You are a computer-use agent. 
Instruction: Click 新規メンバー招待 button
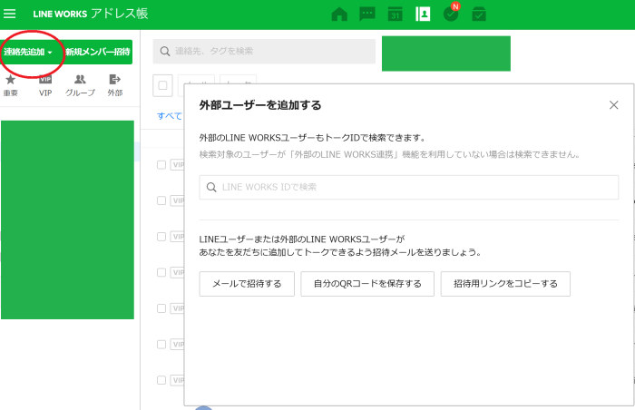98,52
